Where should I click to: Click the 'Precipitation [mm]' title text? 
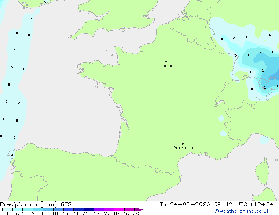pos(29,204)
